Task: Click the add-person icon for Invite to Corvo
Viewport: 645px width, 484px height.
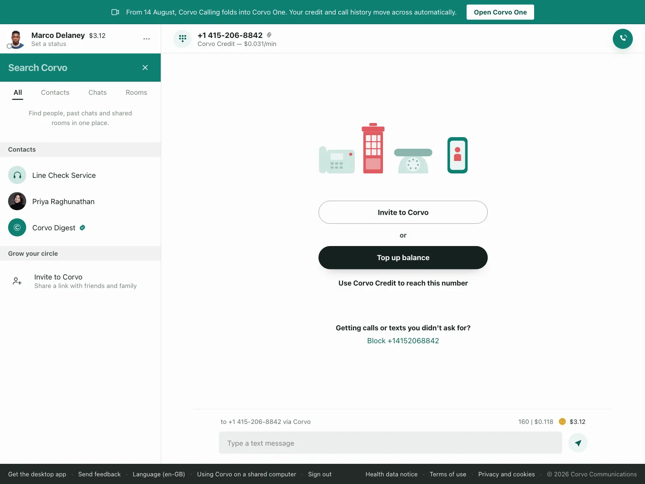Action: tap(17, 281)
